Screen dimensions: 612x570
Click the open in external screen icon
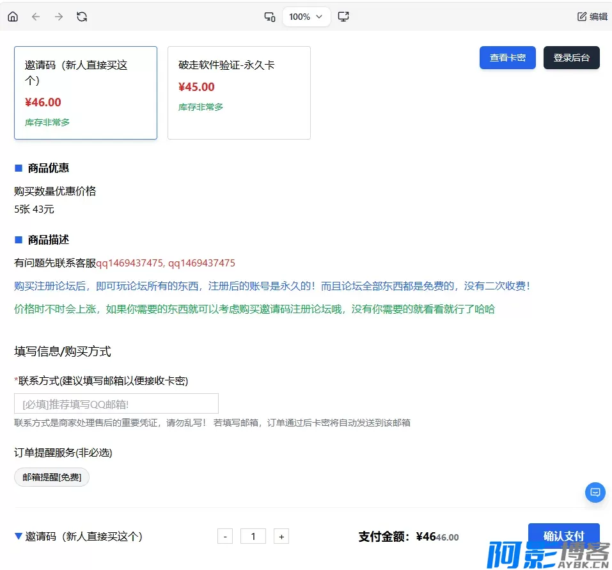(x=343, y=17)
